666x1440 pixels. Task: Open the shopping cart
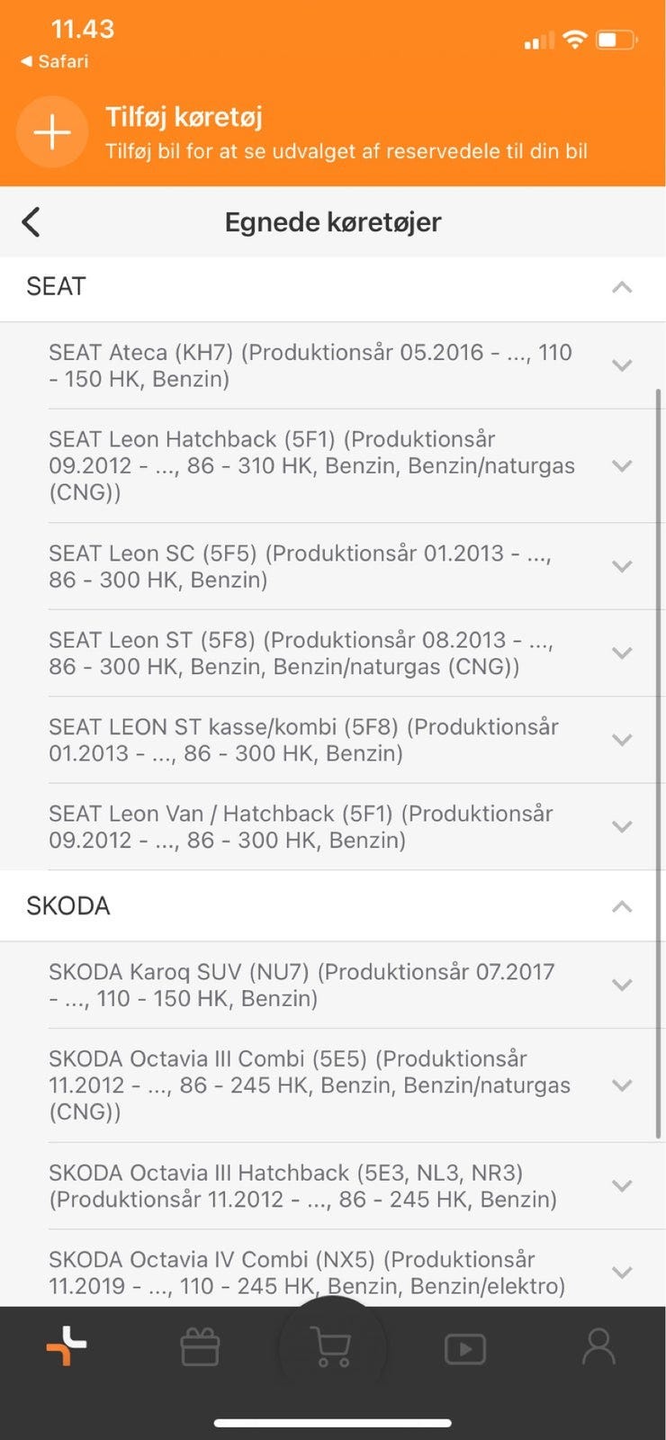tap(332, 1347)
